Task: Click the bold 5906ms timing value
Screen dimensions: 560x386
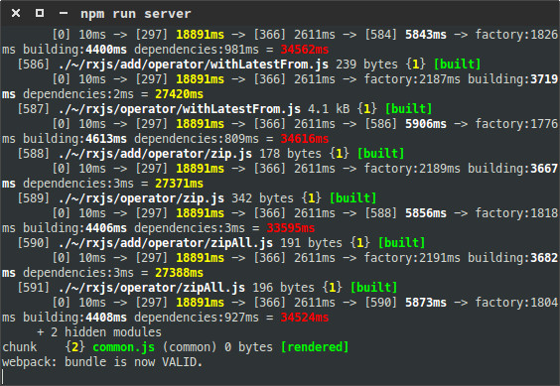Action: pyautogui.click(x=425, y=124)
